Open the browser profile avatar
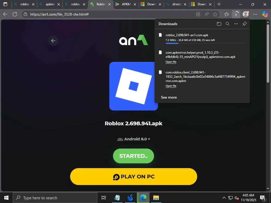The width and height of the screenshot is (271, 203). (x=246, y=14)
